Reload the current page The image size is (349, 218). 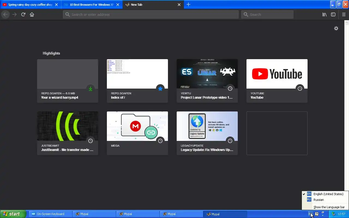(23, 14)
